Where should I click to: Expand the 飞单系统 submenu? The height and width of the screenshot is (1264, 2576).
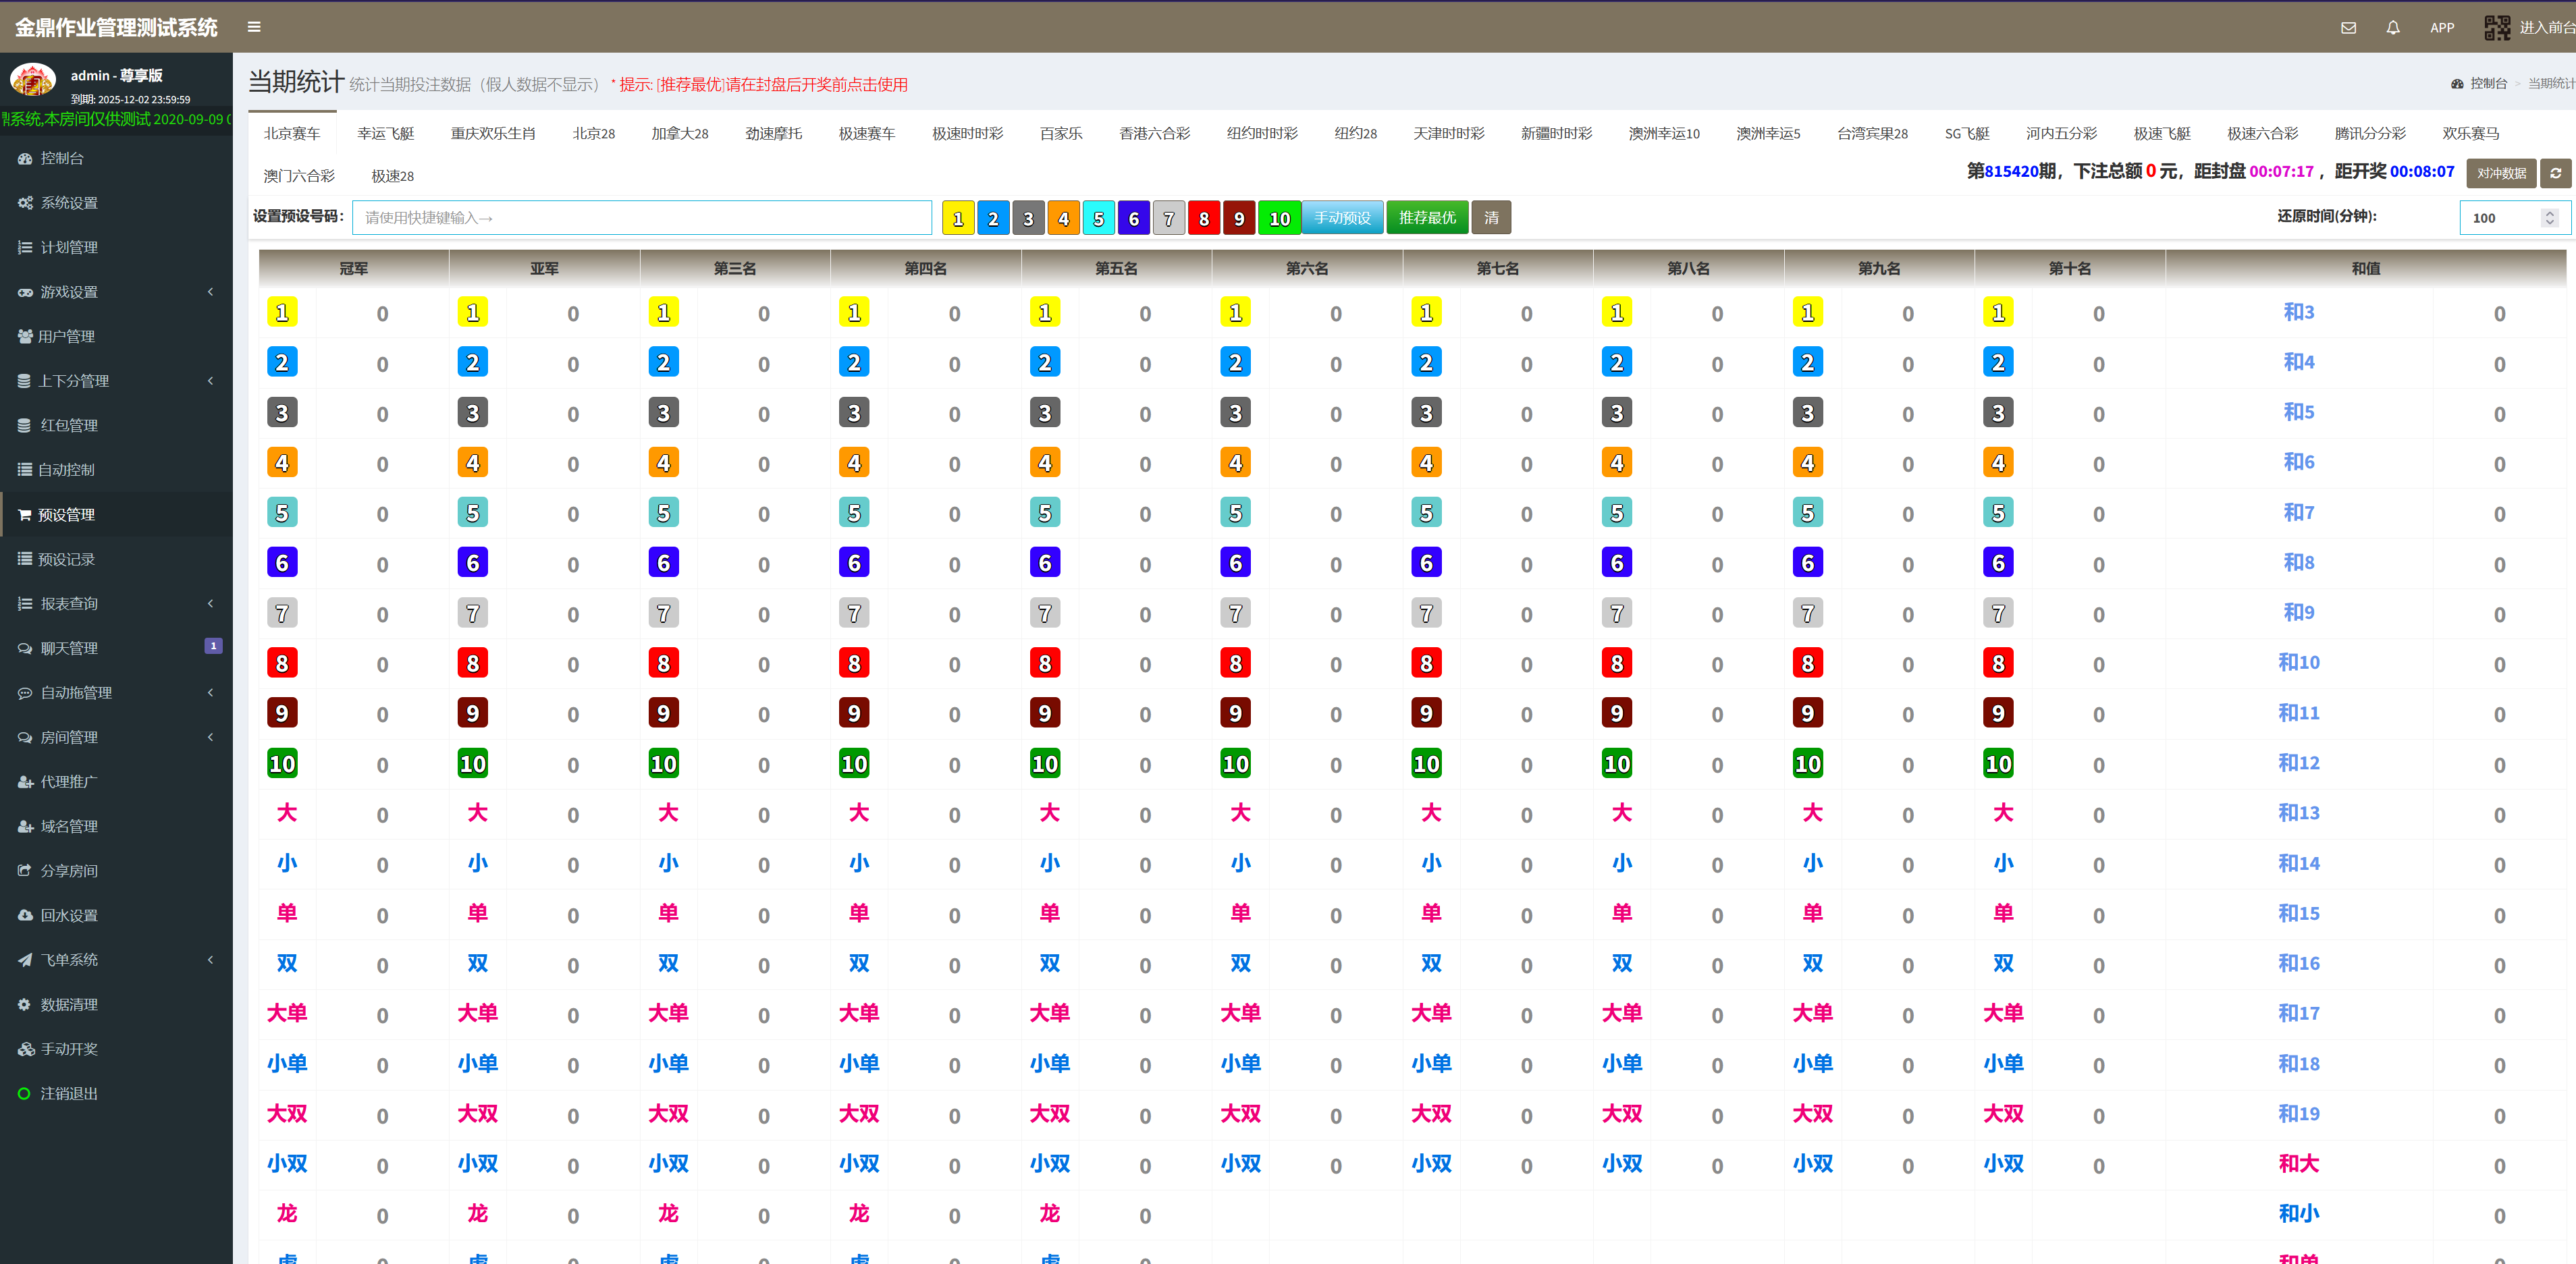[x=116, y=960]
